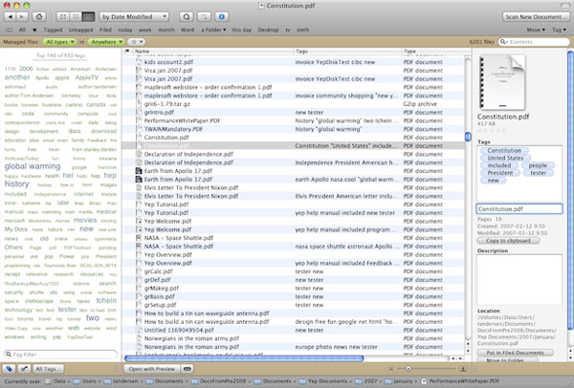Open the 'by Date Modified' sort dropdown
Viewport: 574px width, 388px height.
pyautogui.click(x=133, y=17)
